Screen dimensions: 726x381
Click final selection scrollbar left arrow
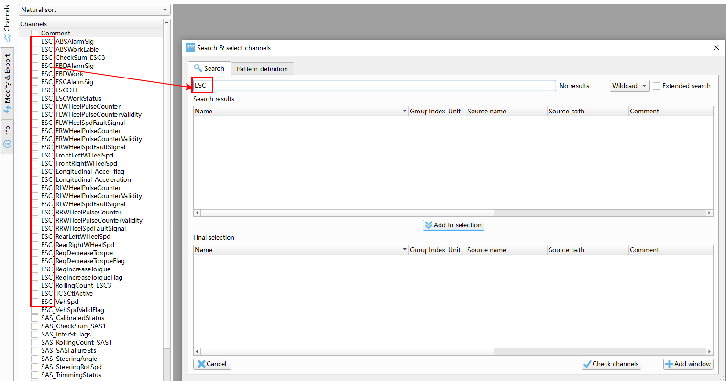197,352
